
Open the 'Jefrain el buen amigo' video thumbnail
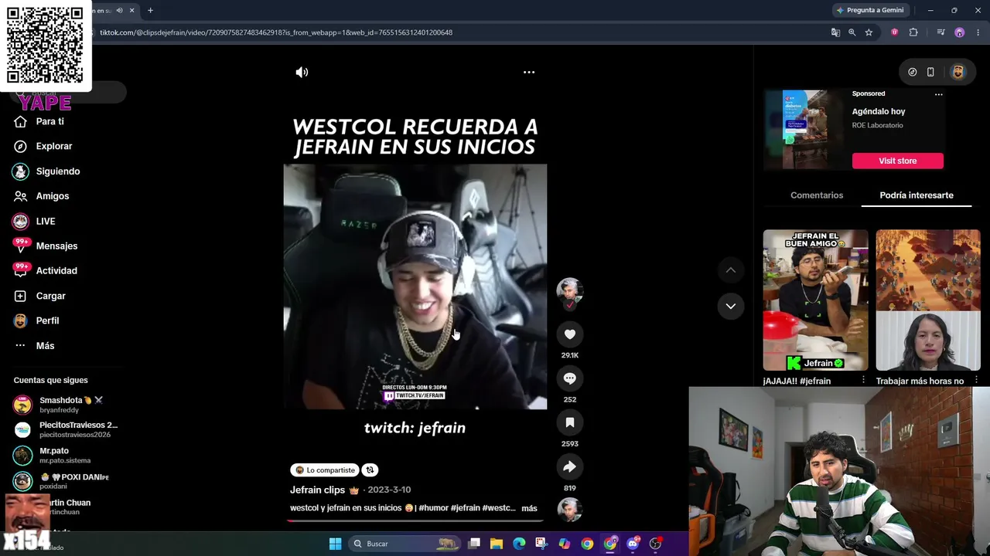click(816, 300)
